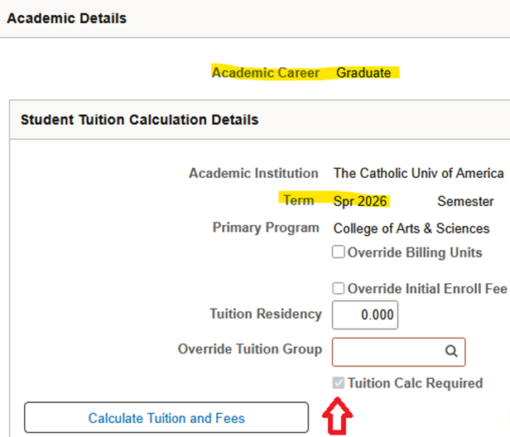Click the red upward arrow annotation
The width and height of the screenshot is (510, 437).
click(339, 418)
